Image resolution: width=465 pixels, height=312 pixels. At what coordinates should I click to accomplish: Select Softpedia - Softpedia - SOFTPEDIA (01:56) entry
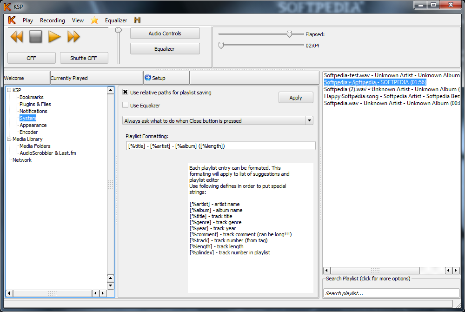pos(375,82)
